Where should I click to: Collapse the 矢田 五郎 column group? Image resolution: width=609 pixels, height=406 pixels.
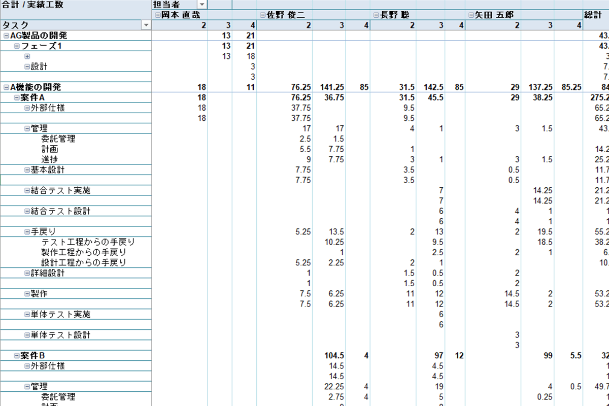coord(470,15)
